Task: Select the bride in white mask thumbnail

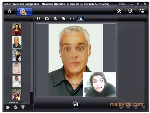Action: point(17,81)
